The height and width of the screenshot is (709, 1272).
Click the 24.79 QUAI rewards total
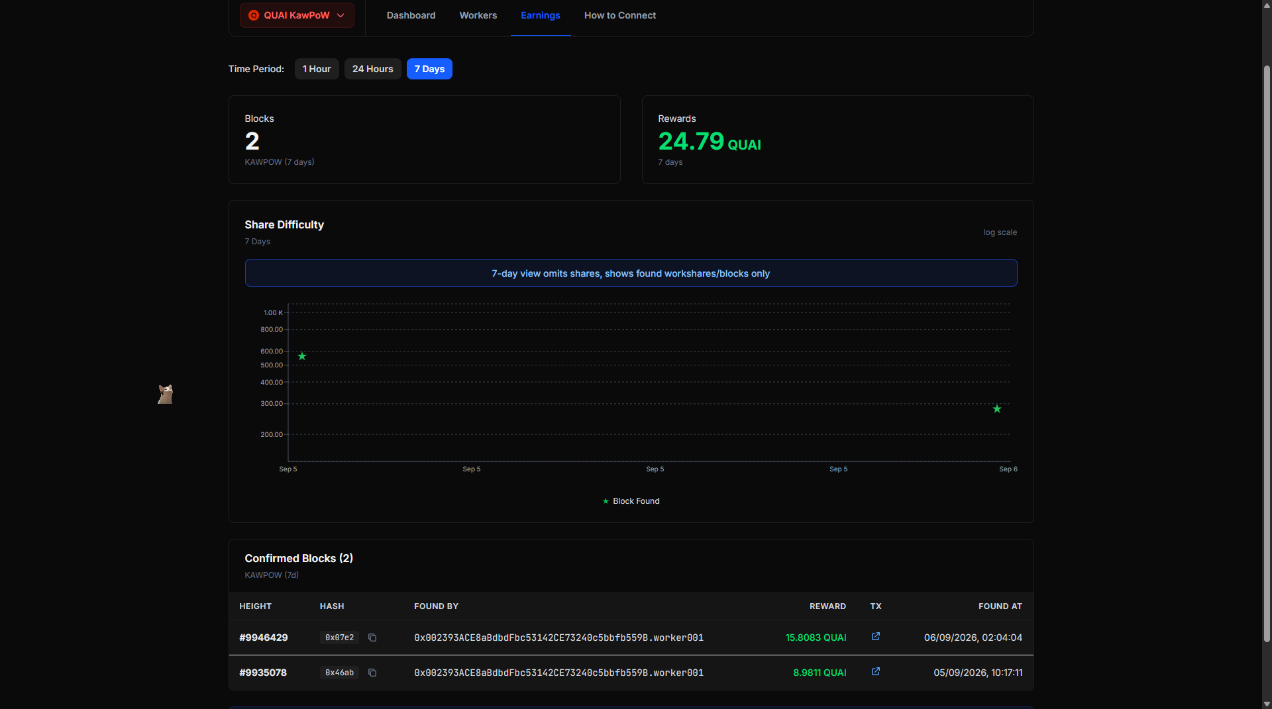point(710,141)
